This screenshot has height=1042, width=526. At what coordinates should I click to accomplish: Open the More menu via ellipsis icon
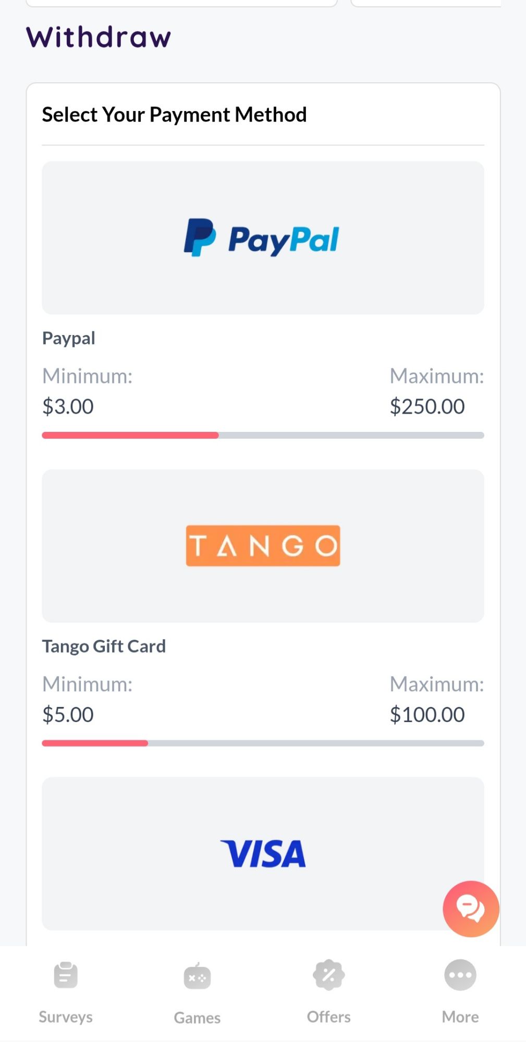pyautogui.click(x=460, y=975)
